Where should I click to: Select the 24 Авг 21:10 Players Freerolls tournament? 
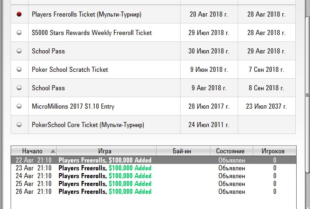[x=153, y=176]
